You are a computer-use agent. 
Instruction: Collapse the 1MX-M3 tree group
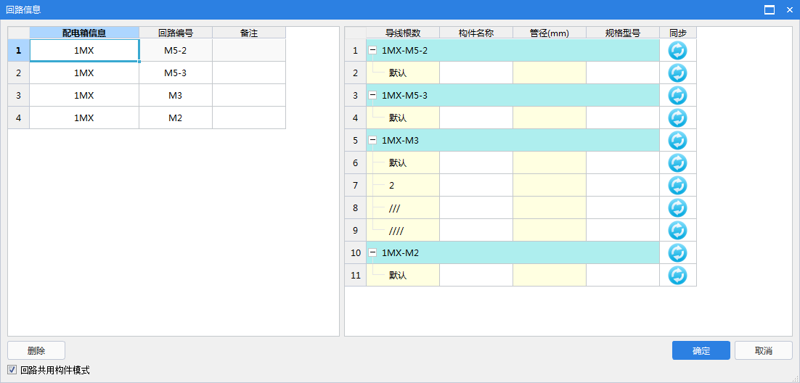373,141
